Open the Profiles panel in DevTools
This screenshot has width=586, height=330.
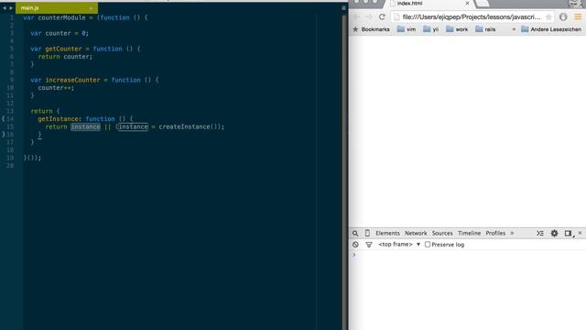click(x=495, y=233)
